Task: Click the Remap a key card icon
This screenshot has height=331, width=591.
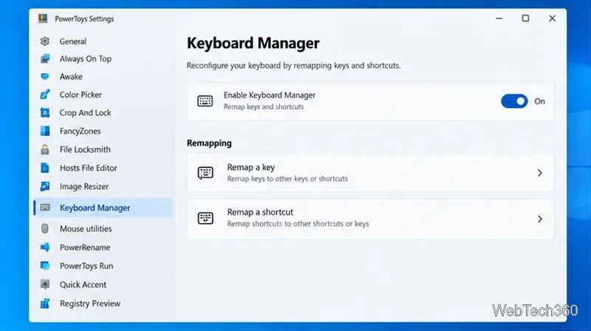Action: click(x=205, y=173)
